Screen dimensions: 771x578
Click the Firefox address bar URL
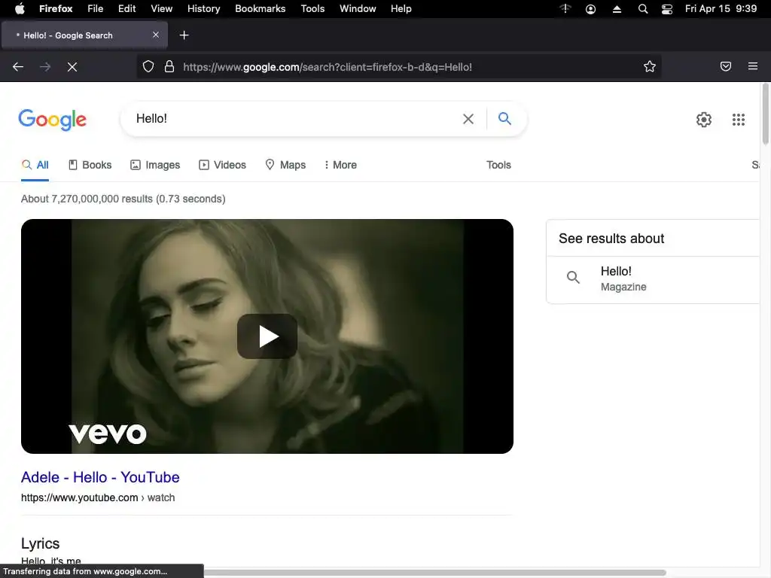(328, 67)
